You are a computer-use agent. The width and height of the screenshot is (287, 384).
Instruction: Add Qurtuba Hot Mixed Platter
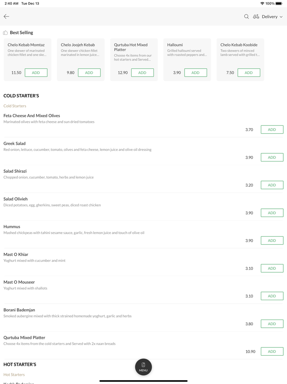click(x=142, y=73)
